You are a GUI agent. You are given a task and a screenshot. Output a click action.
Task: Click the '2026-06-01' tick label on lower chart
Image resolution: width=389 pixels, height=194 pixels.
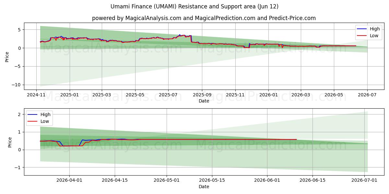(x=267, y=181)
